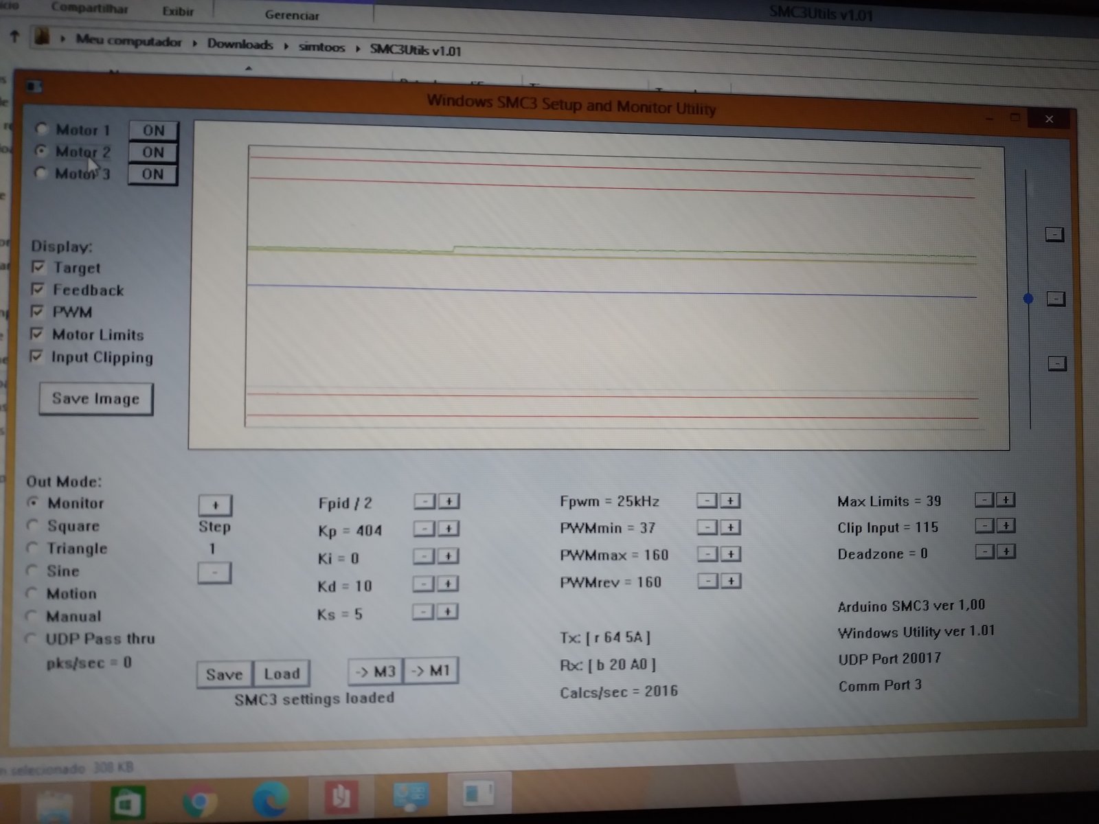1099x824 pixels.
Task: Decrease Deadzone with minus button
Action: click(985, 551)
